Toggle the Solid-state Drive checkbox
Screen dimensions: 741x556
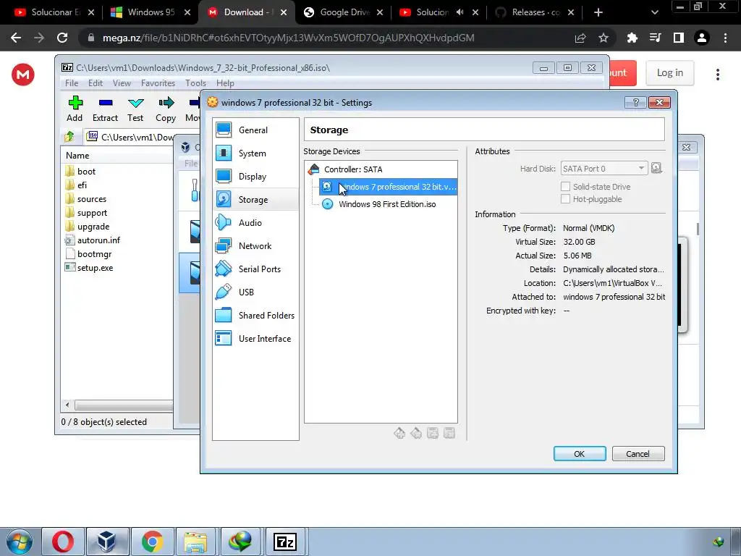click(x=565, y=187)
